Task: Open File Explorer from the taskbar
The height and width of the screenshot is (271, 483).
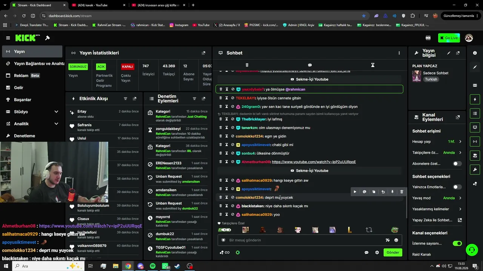Action: [115, 266]
